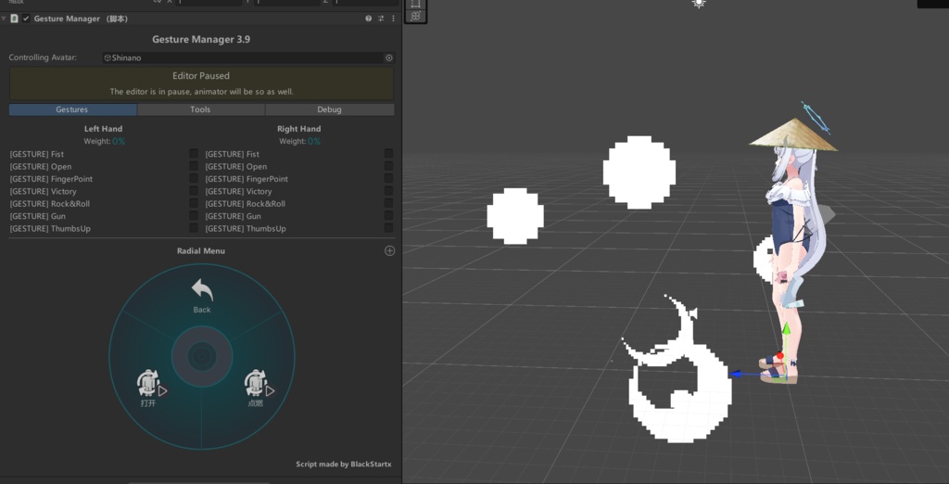This screenshot has height=484, width=949.
Task: Switch to the Gestures tab
Action: [x=72, y=109]
